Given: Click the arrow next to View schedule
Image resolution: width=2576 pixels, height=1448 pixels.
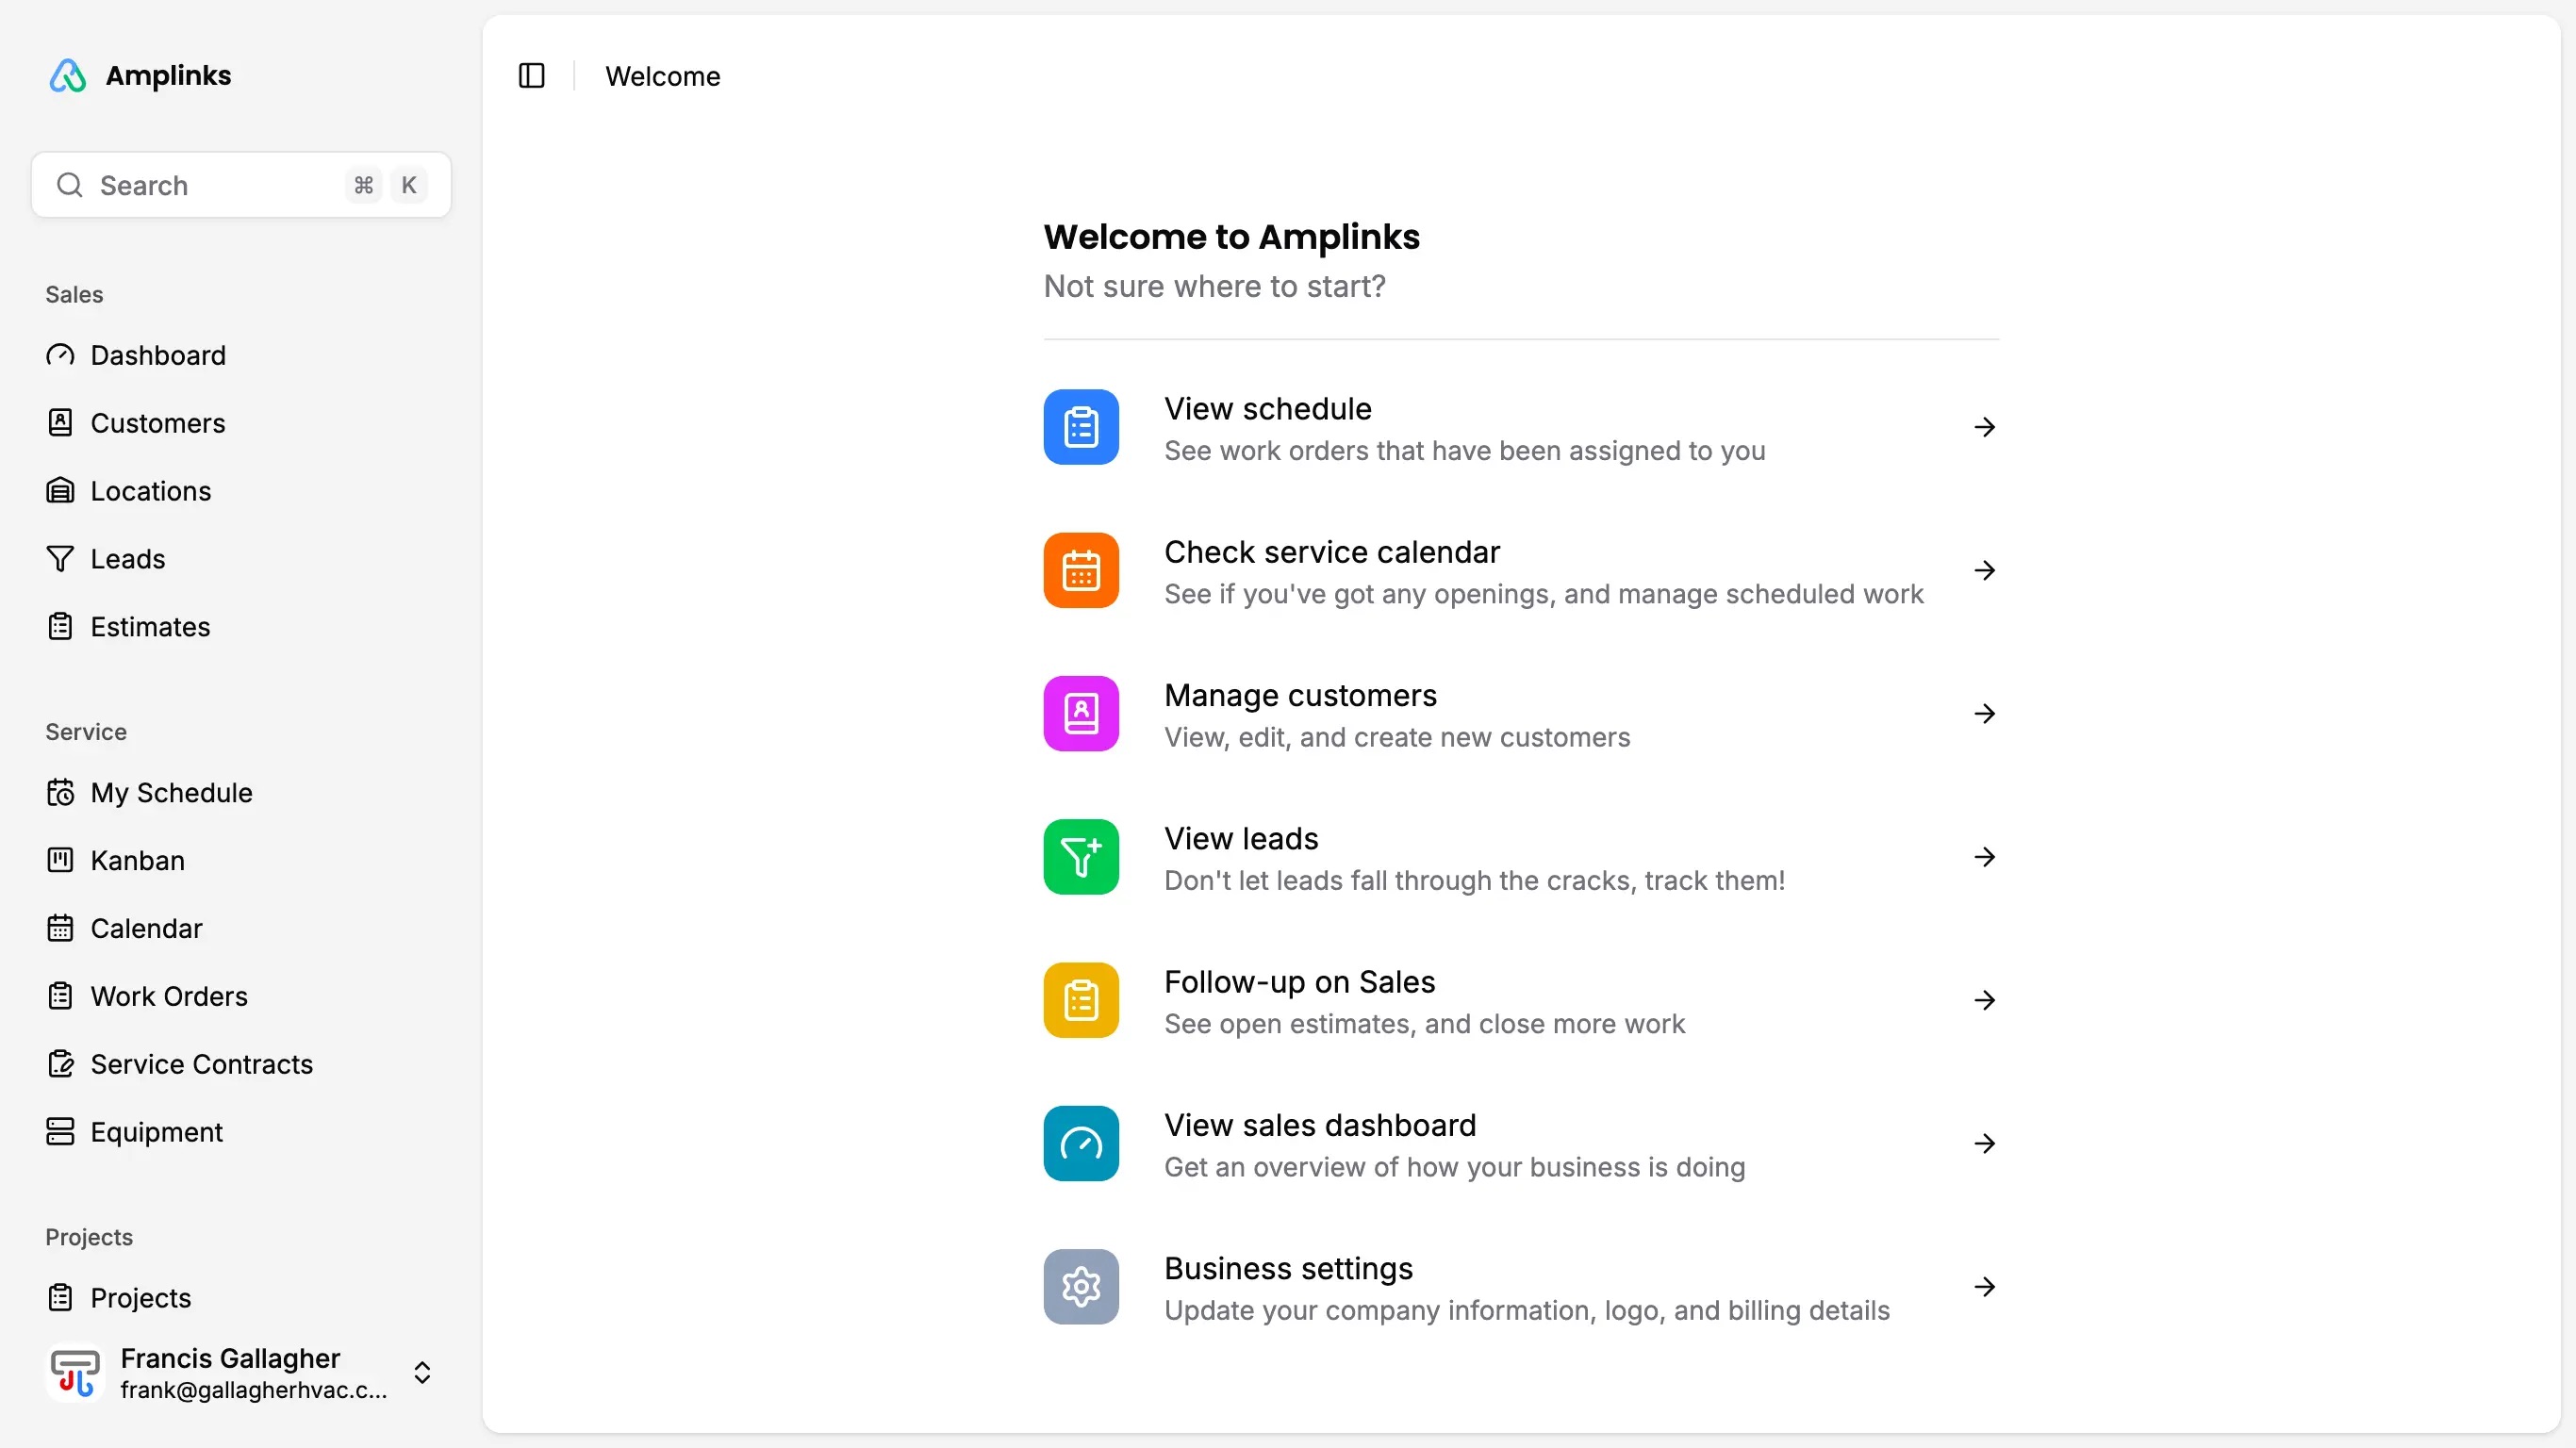Looking at the screenshot, I should 1984,427.
